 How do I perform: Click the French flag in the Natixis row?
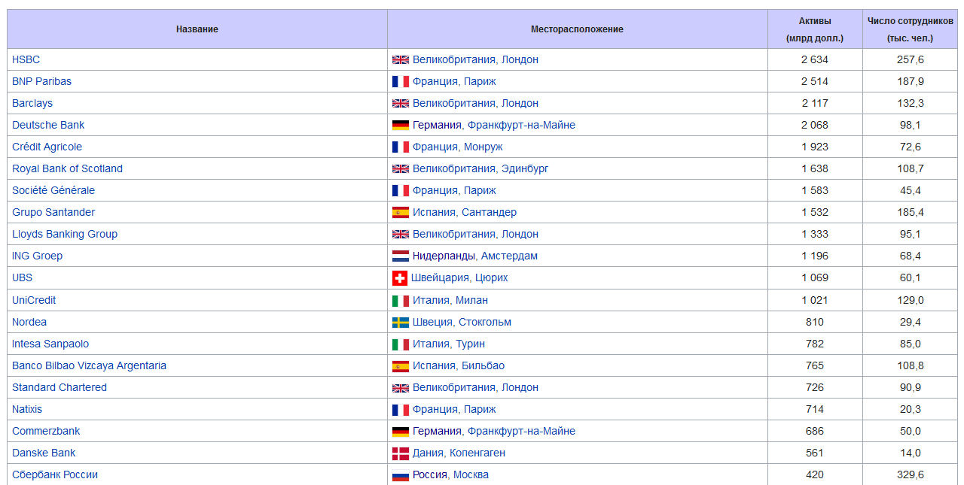[401, 409]
